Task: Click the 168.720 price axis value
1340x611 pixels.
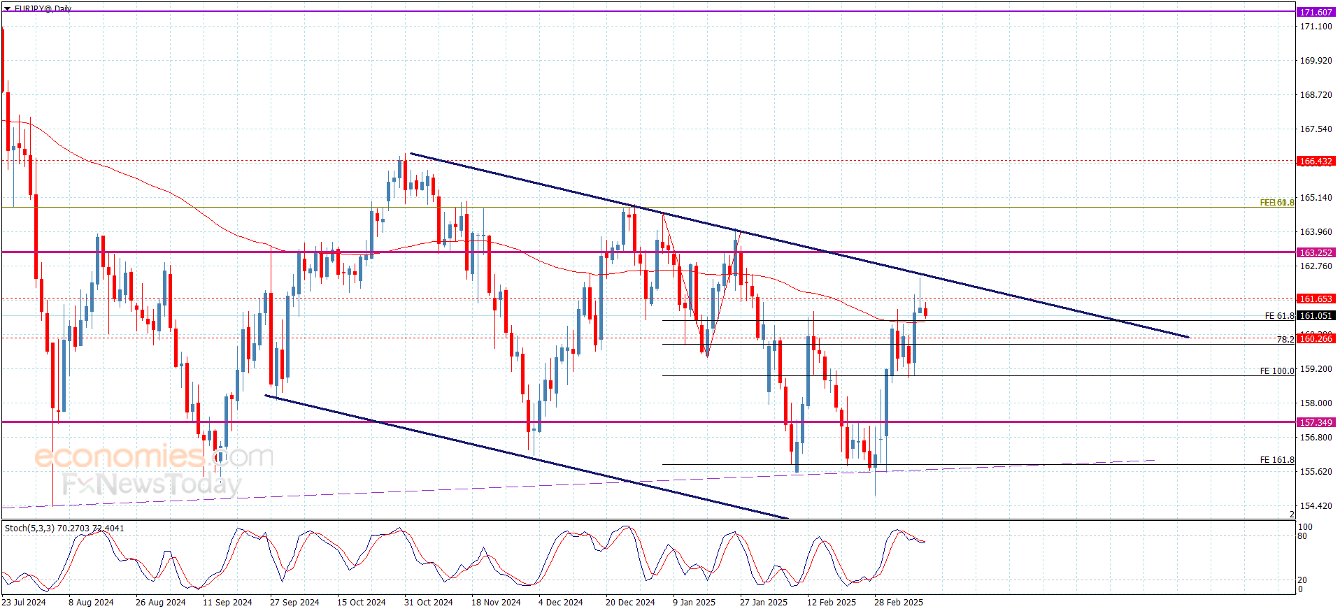Action: click(1316, 94)
